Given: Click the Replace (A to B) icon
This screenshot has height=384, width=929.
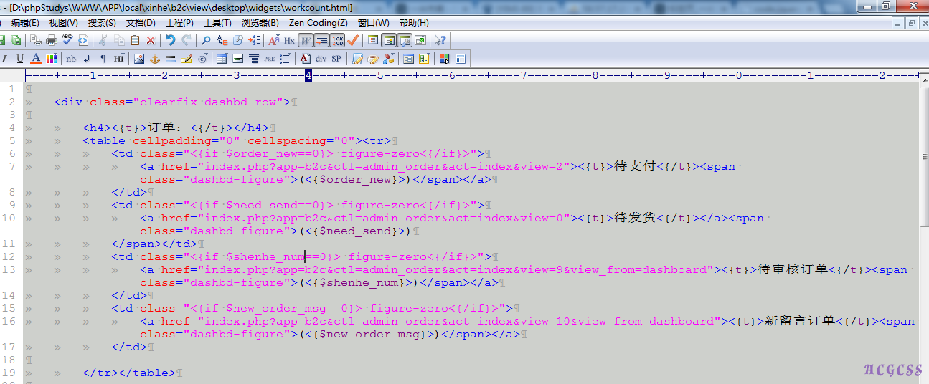Looking at the screenshot, I should 222,41.
